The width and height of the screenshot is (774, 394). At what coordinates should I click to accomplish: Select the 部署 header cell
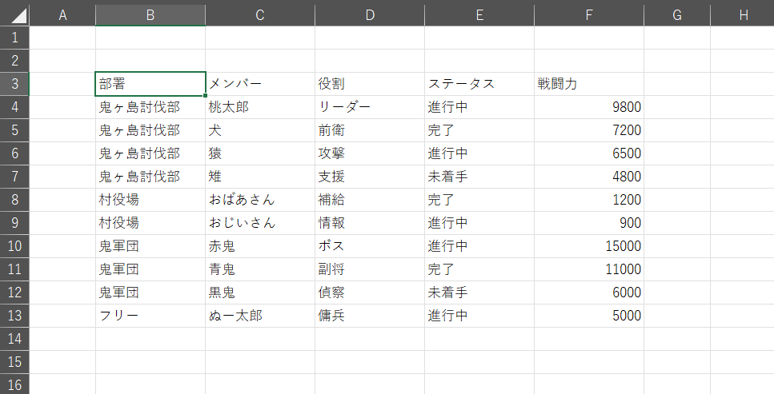(x=150, y=84)
